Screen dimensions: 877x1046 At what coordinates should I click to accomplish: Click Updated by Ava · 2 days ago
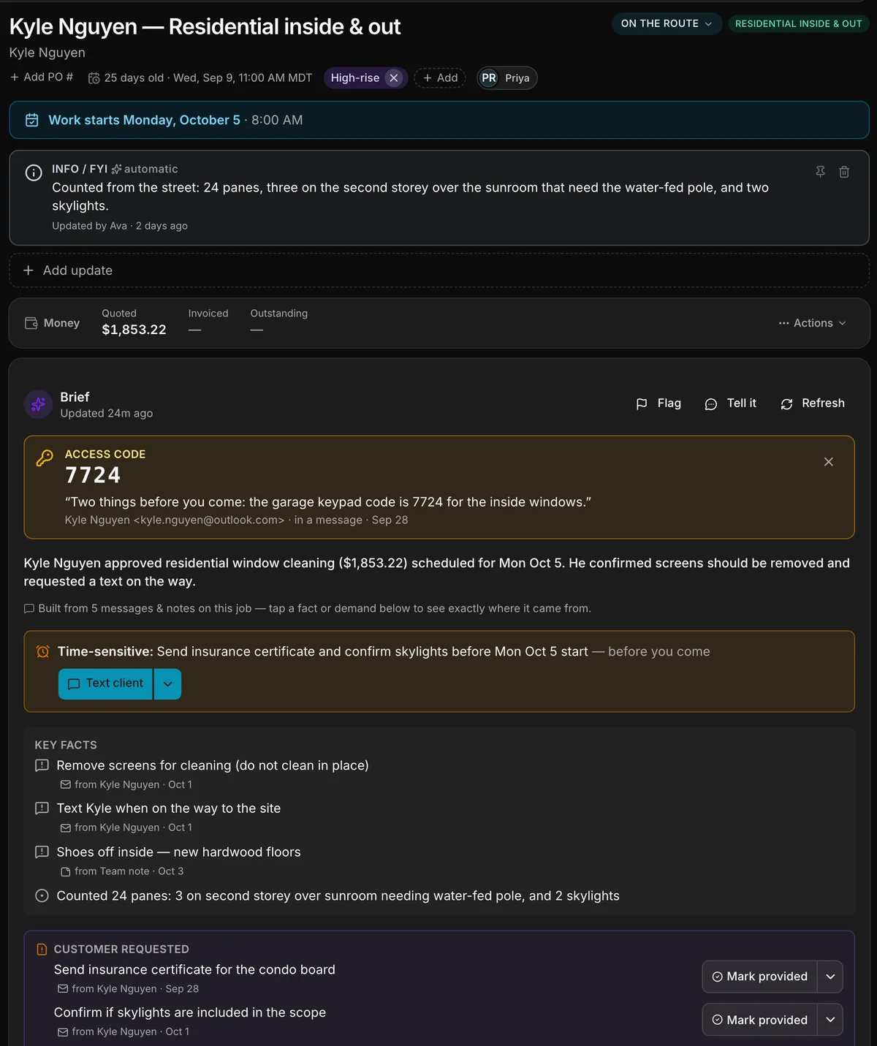click(x=120, y=226)
